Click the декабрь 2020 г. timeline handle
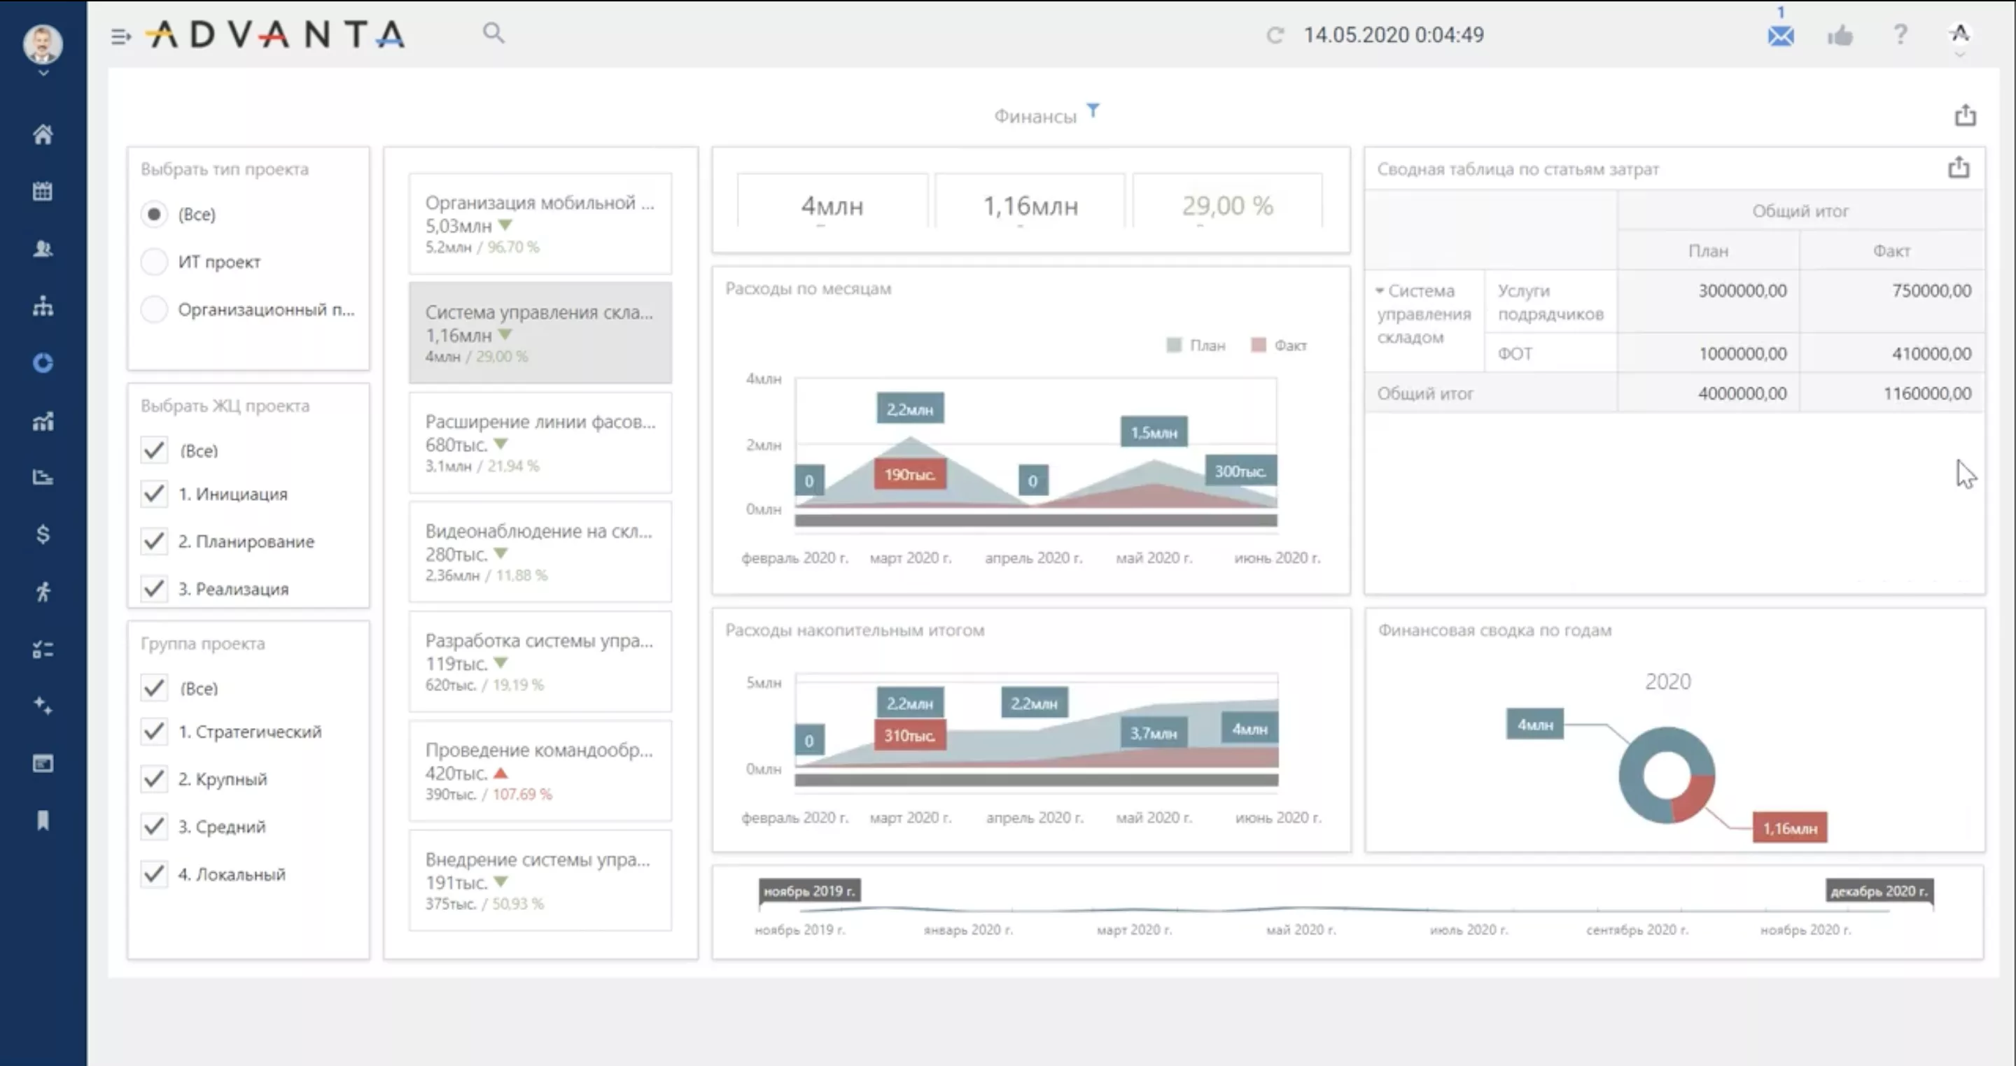This screenshot has width=2016, height=1066. tap(1878, 891)
